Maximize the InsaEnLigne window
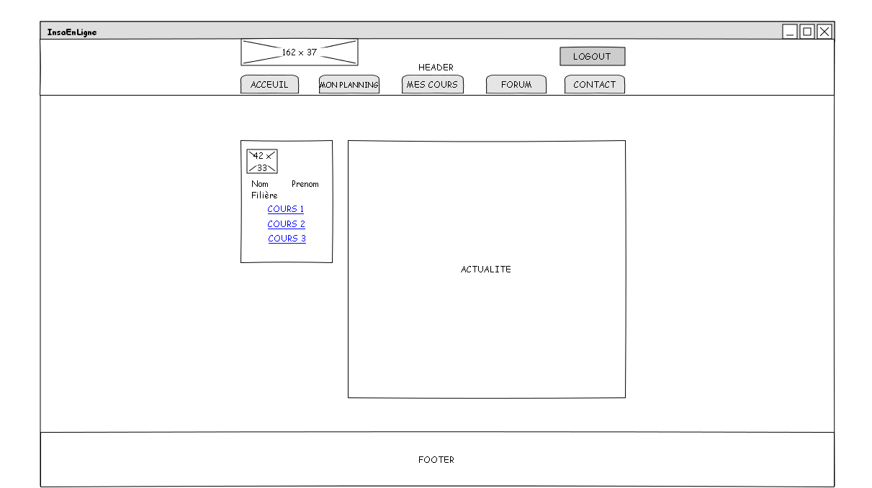Image resolution: width=872 pixels, height=488 pixels. click(807, 32)
